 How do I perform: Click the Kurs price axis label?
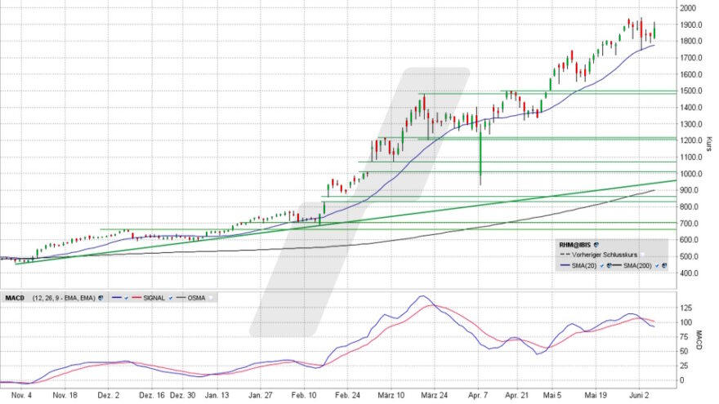708,147
